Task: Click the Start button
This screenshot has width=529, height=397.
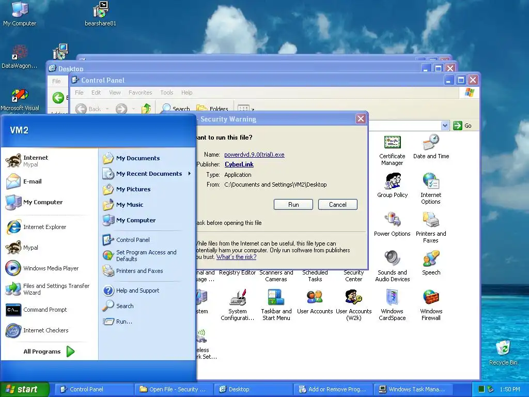Action: (25, 389)
